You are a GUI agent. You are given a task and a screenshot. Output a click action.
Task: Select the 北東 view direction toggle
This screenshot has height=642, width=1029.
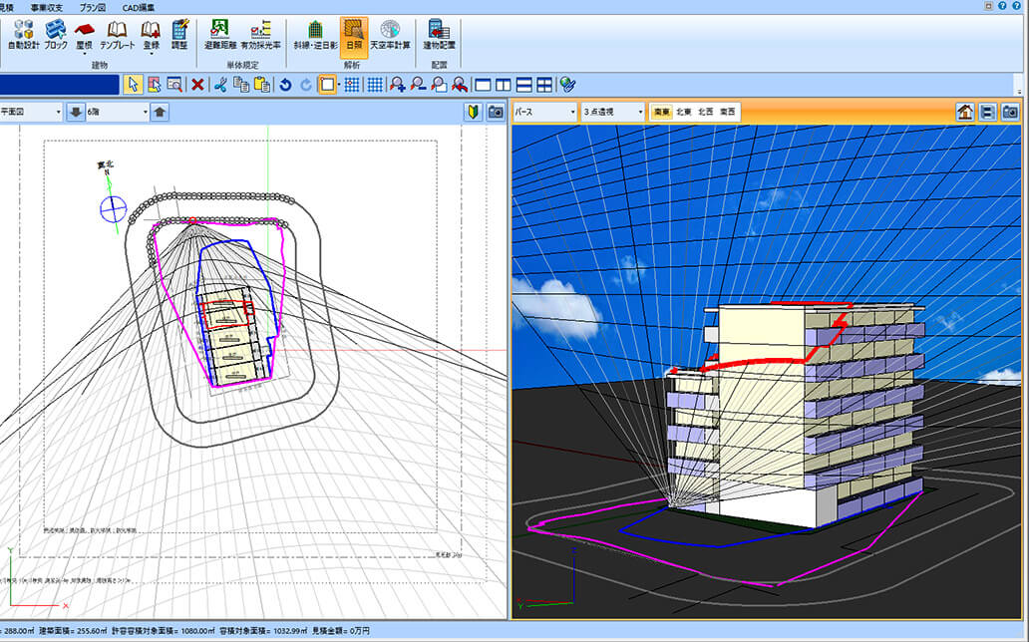click(x=684, y=113)
